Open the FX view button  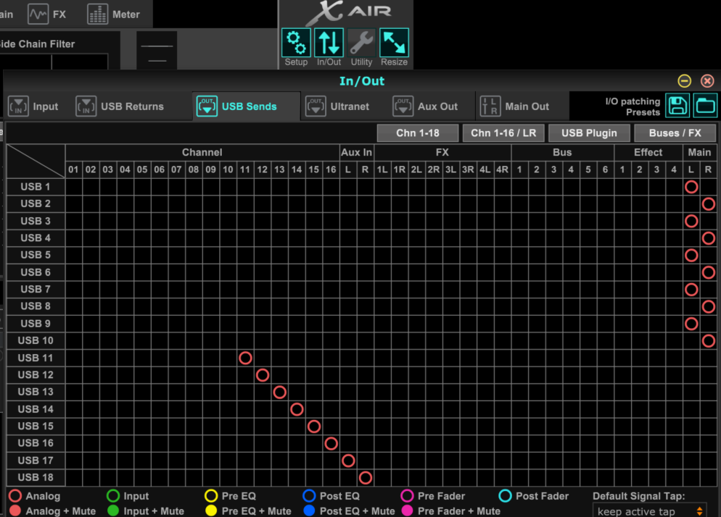(x=49, y=14)
